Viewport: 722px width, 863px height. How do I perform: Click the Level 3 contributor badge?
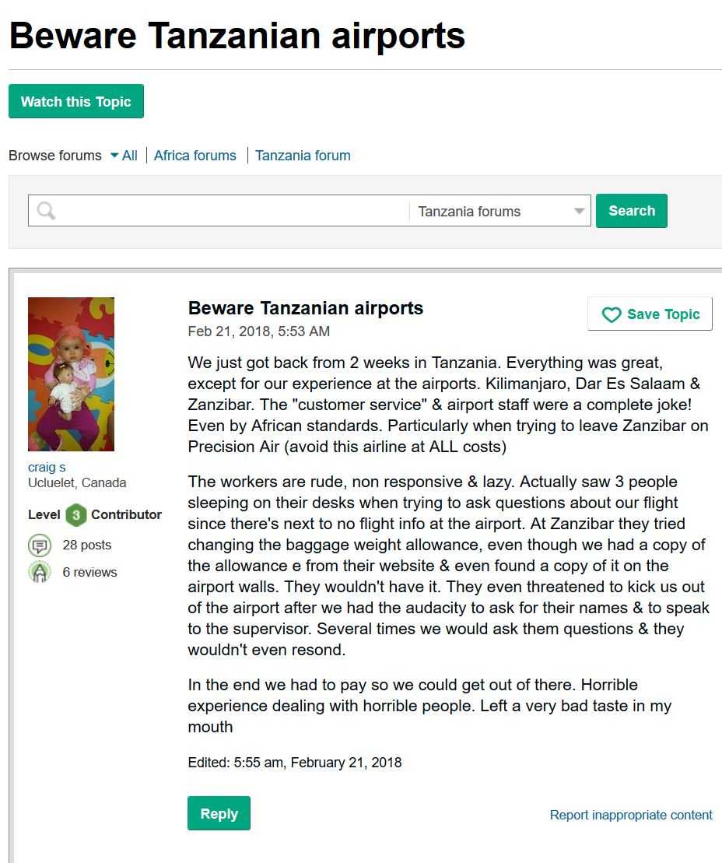(76, 514)
